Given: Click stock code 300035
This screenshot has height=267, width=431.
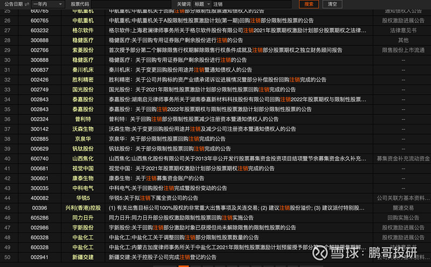Looking at the screenshot, I should point(39,189).
